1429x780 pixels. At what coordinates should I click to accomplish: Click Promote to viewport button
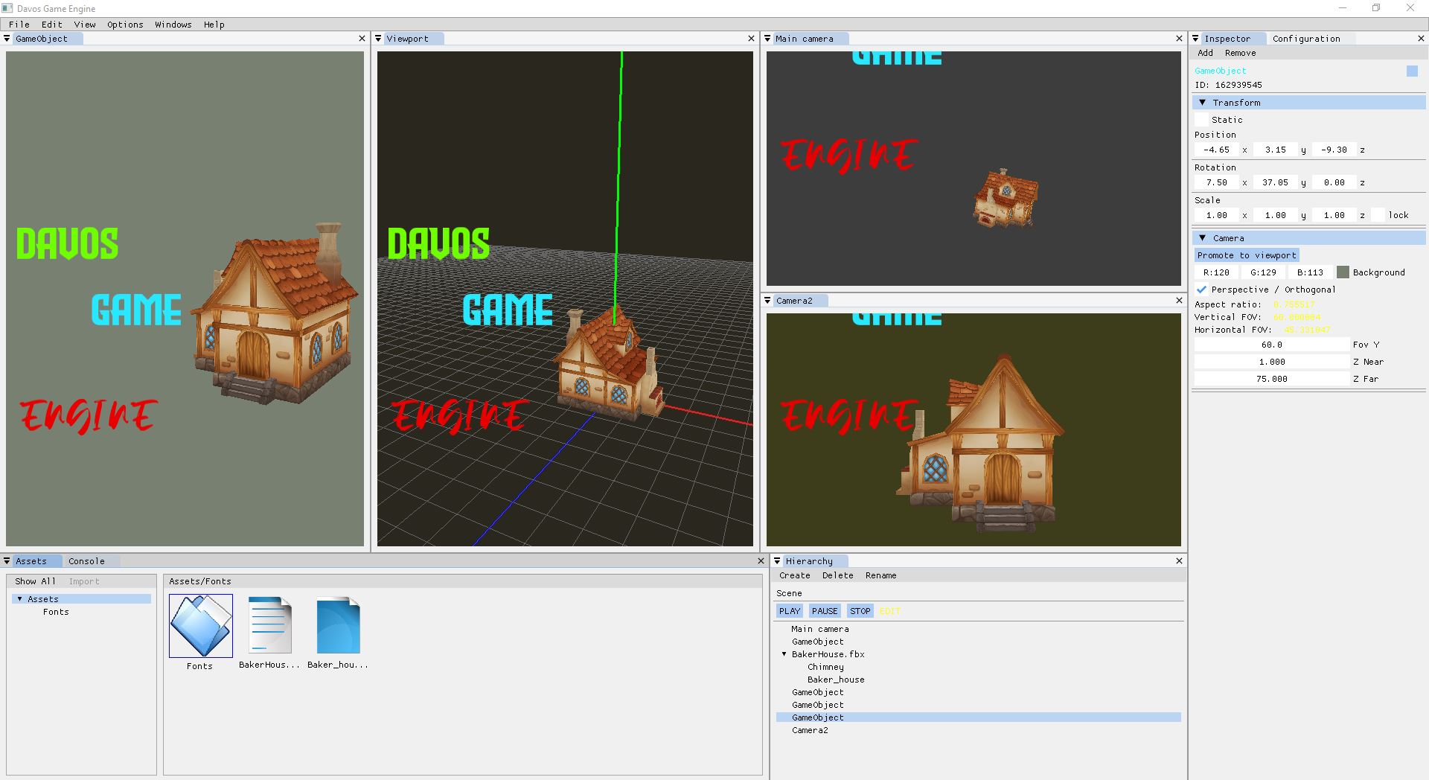(x=1247, y=255)
